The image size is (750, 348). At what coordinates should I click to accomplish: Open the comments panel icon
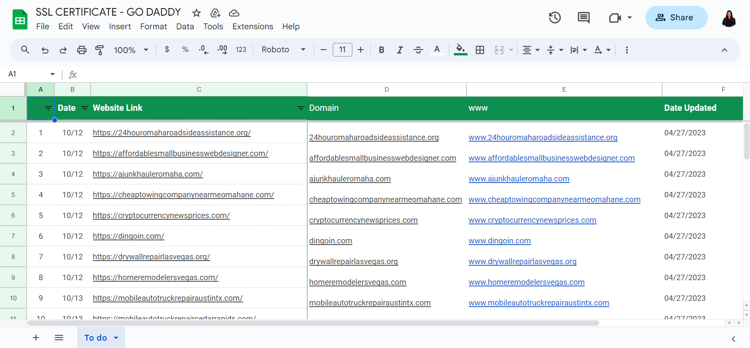point(584,18)
